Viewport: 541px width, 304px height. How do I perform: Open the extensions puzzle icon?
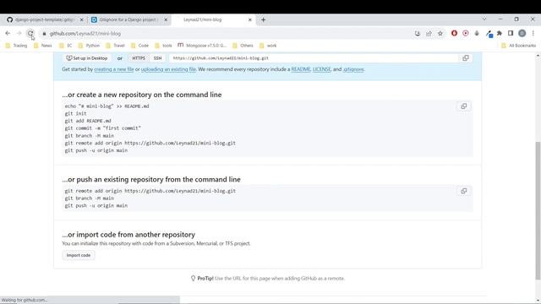[500, 33]
